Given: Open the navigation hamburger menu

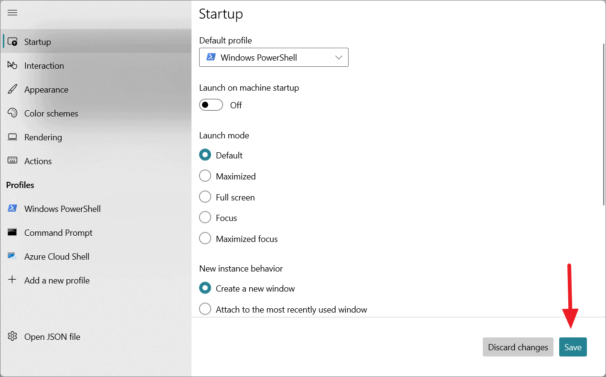Looking at the screenshot, I should point(12,13).
